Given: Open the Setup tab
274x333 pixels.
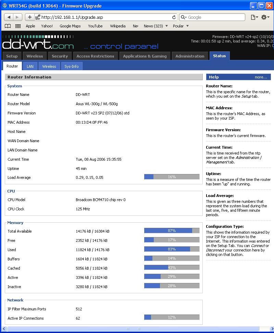Looking at the screenshot, I should tap(12, 56).
